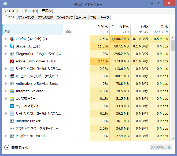Select the Runtime Broker row name
The image size is (177, 156).
point(28,121)
